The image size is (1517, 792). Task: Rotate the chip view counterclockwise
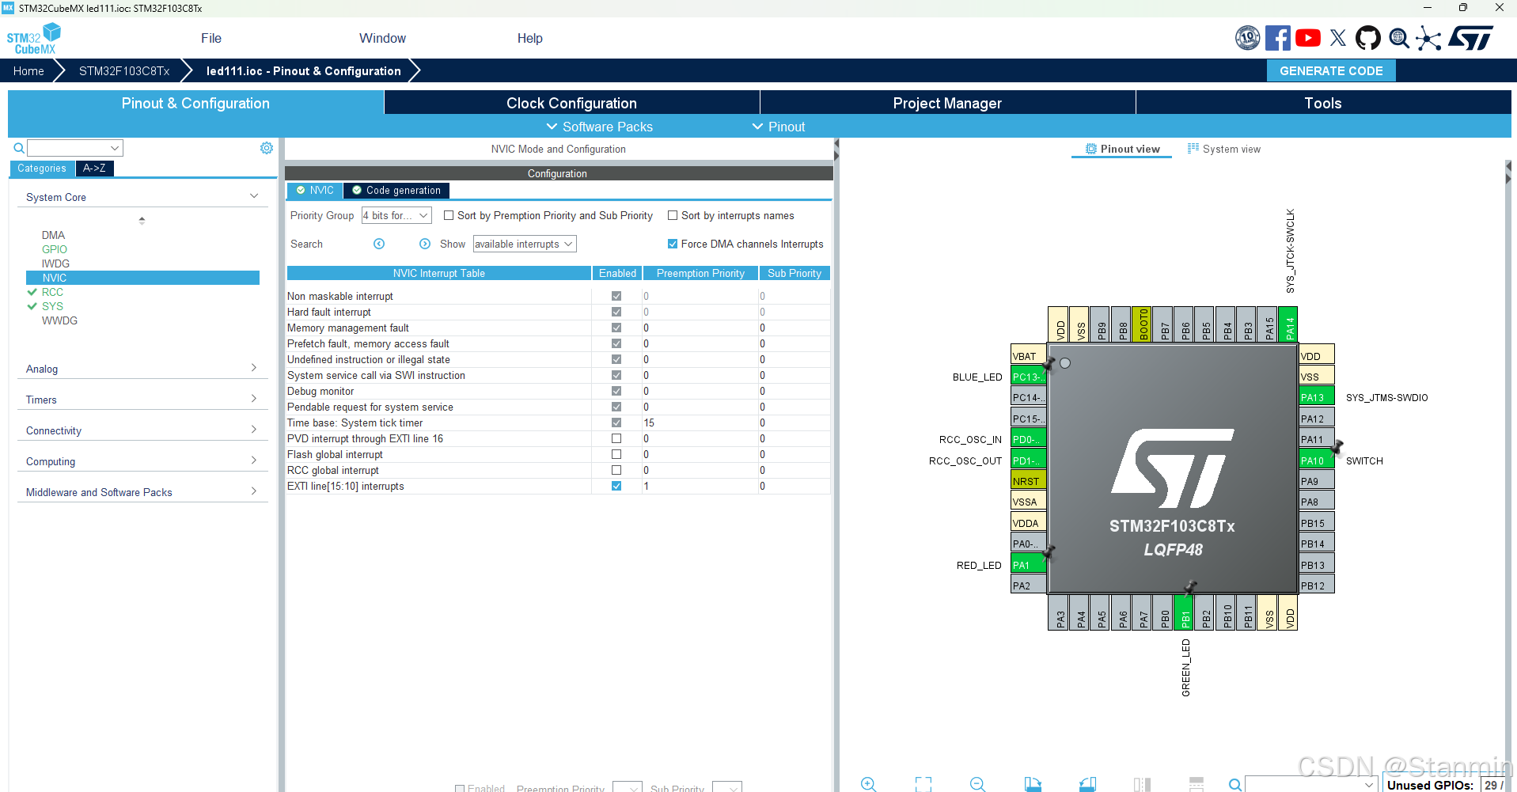coord(1087,784)
